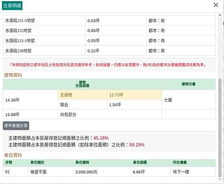Click the 59.19% ratio value

pos(137,145)
